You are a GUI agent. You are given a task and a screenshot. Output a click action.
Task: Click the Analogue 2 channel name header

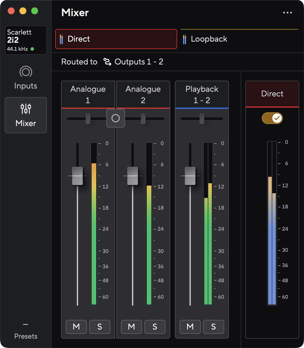[143, 94]
